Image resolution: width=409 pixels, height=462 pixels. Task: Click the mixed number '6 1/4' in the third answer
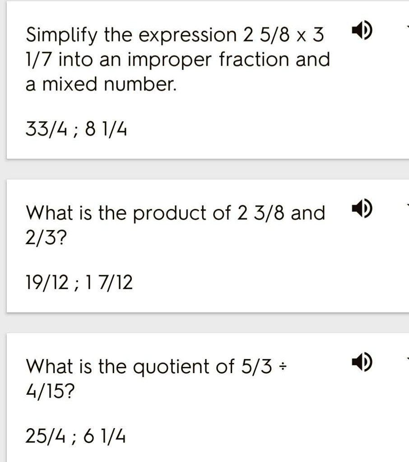click(105, 436)
